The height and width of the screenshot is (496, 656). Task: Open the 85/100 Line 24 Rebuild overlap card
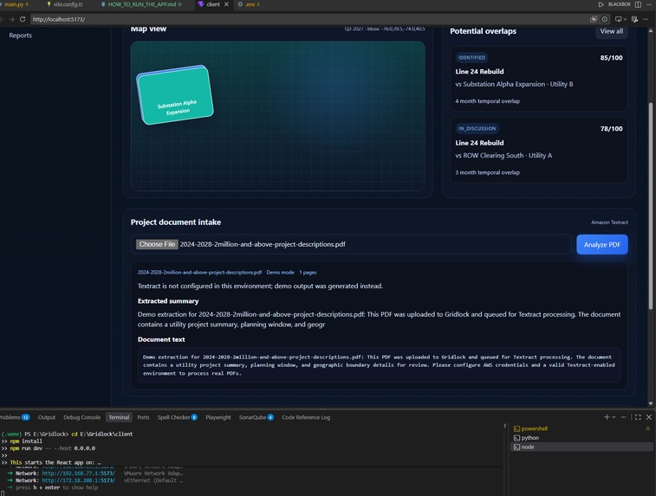pos(538,79)
